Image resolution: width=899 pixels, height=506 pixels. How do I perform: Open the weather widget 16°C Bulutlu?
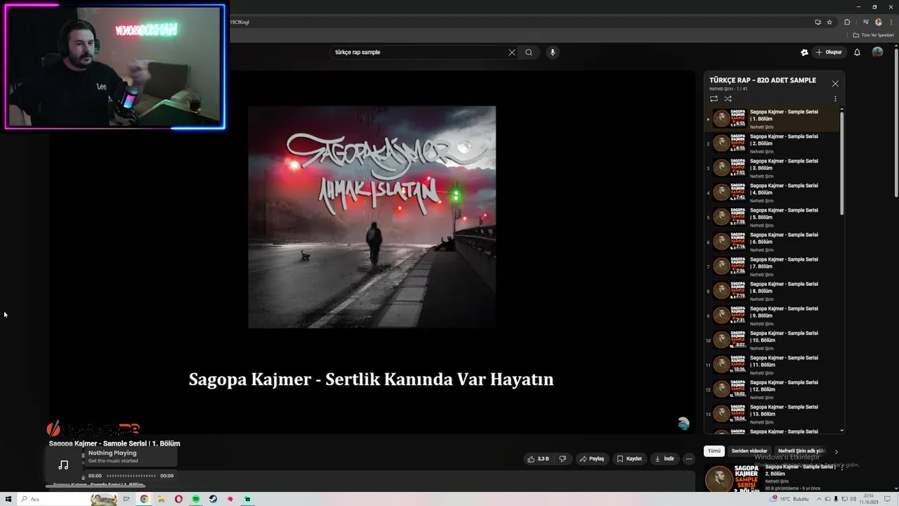789,499
